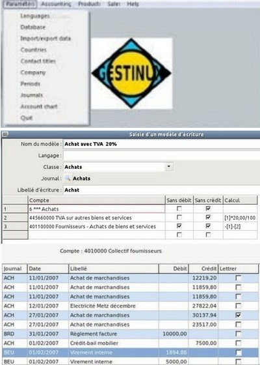Click the Gestinux logo image
This screenshot has width=260, height=365.
[131, 74]
